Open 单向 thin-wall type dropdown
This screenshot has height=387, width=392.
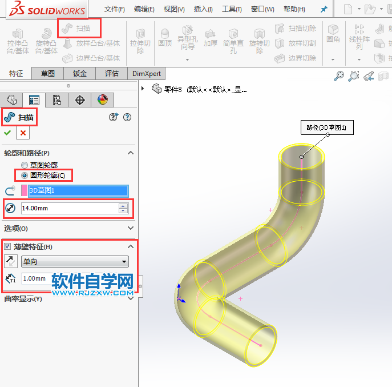click(75, 261)
